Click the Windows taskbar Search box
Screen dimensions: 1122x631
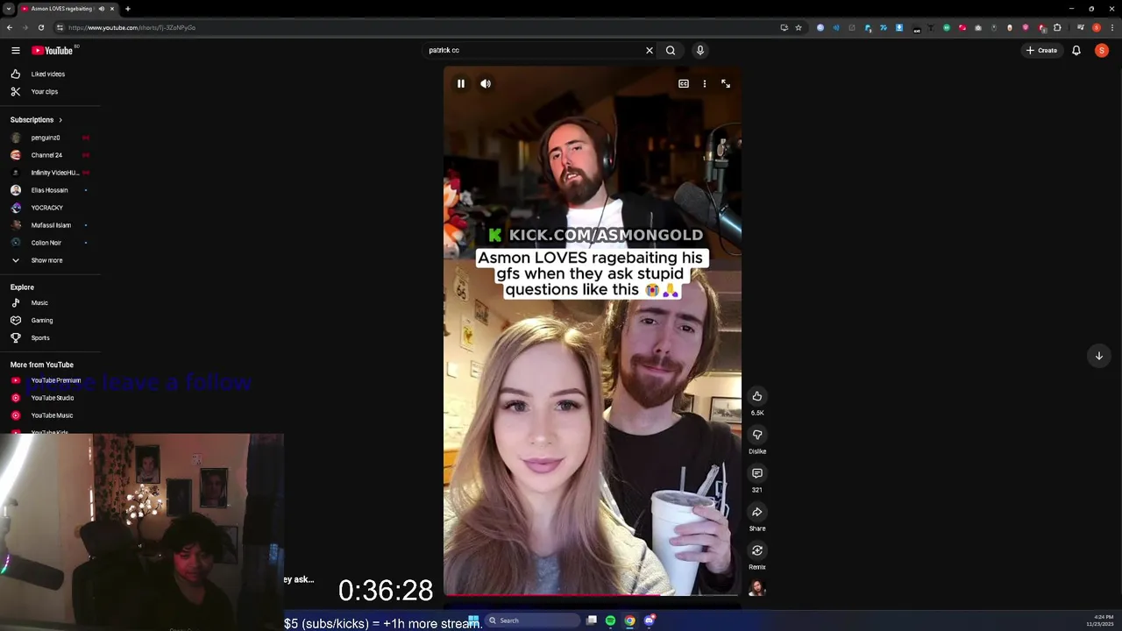click(532, 620)
